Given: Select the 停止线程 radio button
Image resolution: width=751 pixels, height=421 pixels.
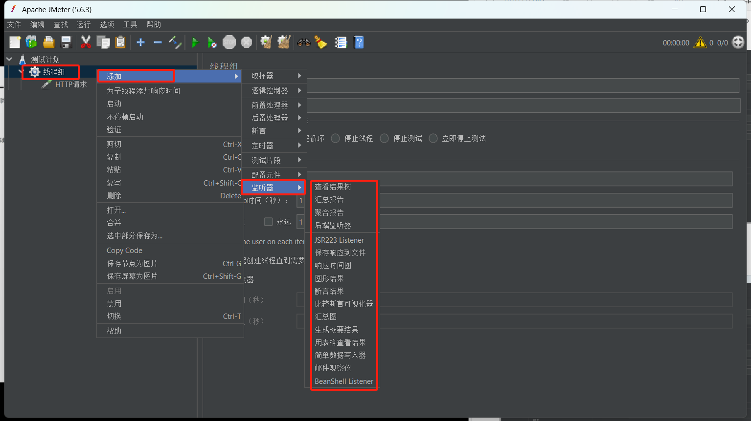Looking at the screenshot, I should point(335,138).
